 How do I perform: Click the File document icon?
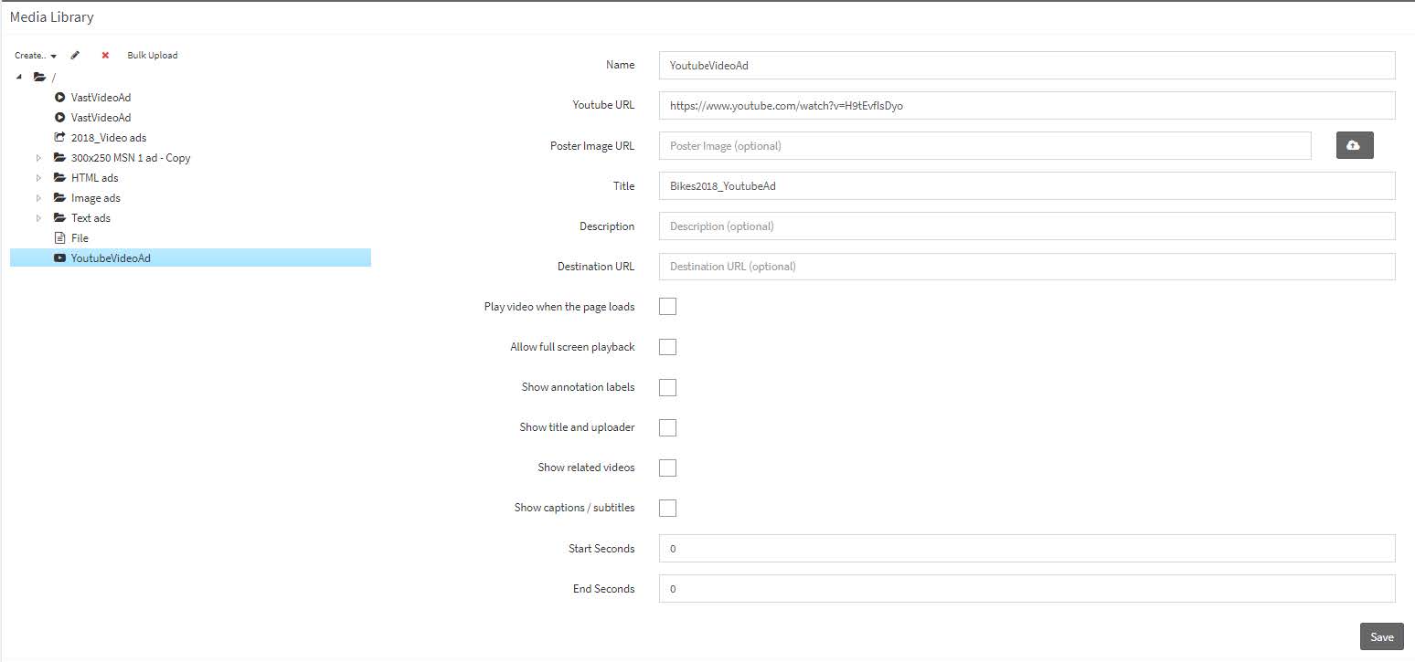pyautogui.click(x=59, y=238)
